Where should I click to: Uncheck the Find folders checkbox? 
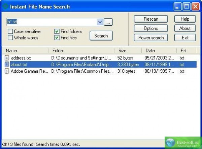pyautogui.click(x=57, y=31)
